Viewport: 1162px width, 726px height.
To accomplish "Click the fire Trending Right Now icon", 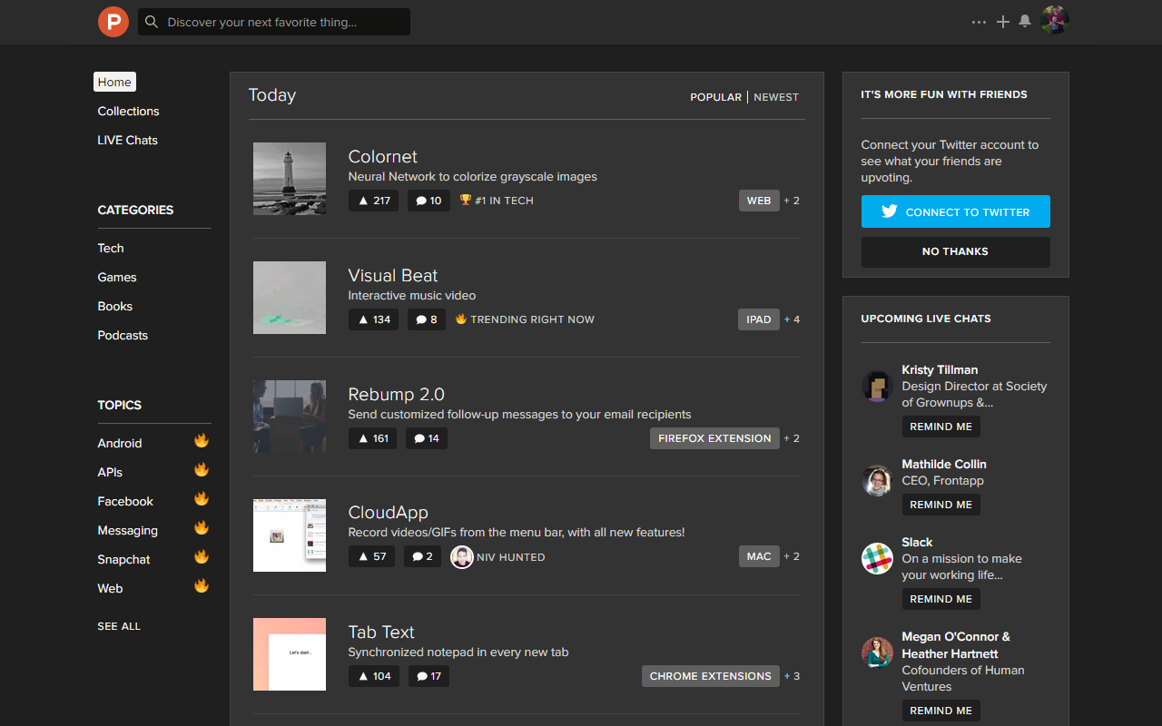I will [x=461, y=319].
